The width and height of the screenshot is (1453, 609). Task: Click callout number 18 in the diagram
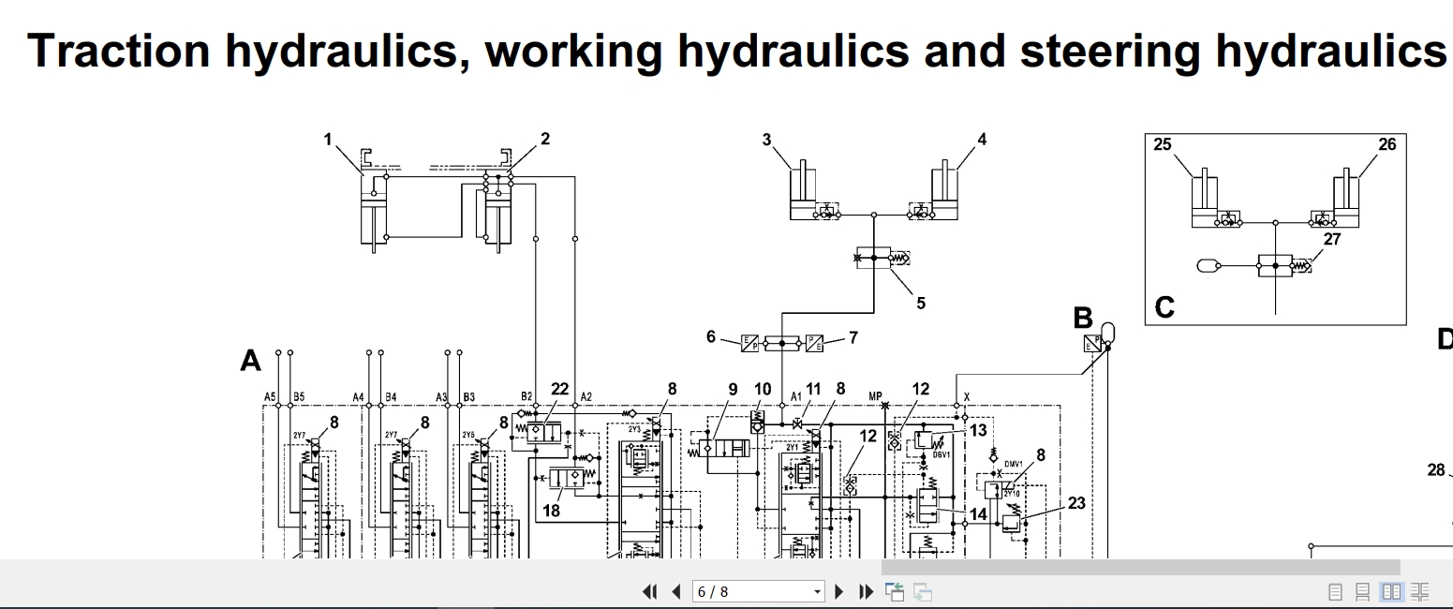point(552,512)
